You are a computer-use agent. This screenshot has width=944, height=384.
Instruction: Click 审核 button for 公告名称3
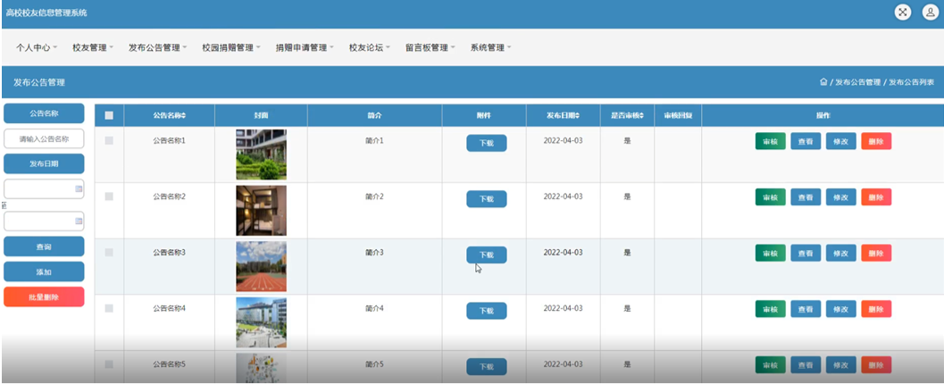tap(771, 254)
